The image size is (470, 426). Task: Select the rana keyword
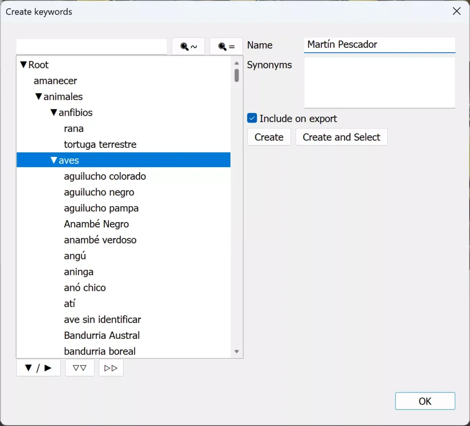74,129
